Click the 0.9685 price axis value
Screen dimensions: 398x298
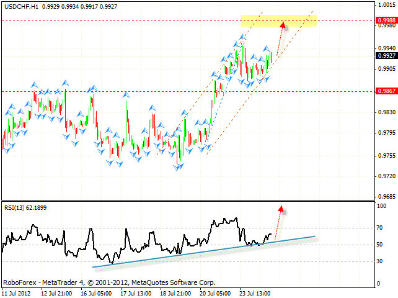[387, 197]
